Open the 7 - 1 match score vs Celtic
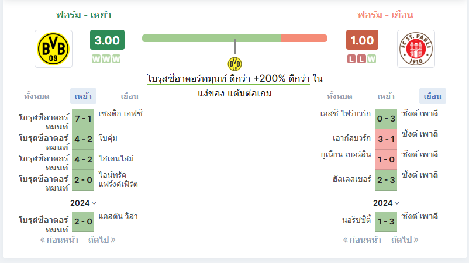The width and height of the screenshot is (469, 263). tap(83, 119)
